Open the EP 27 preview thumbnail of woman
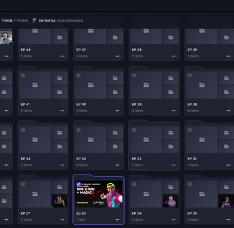Image resolution: width=234 pixels, height=228 pixels. pos(59,201)
